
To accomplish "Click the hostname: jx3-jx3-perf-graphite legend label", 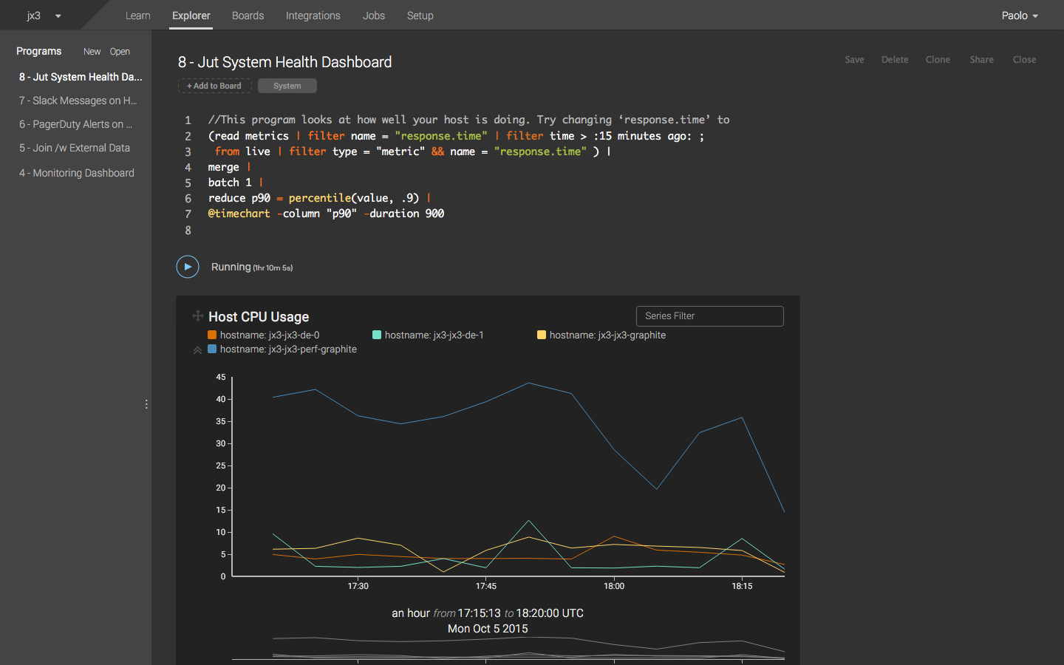I will point(288,349).
